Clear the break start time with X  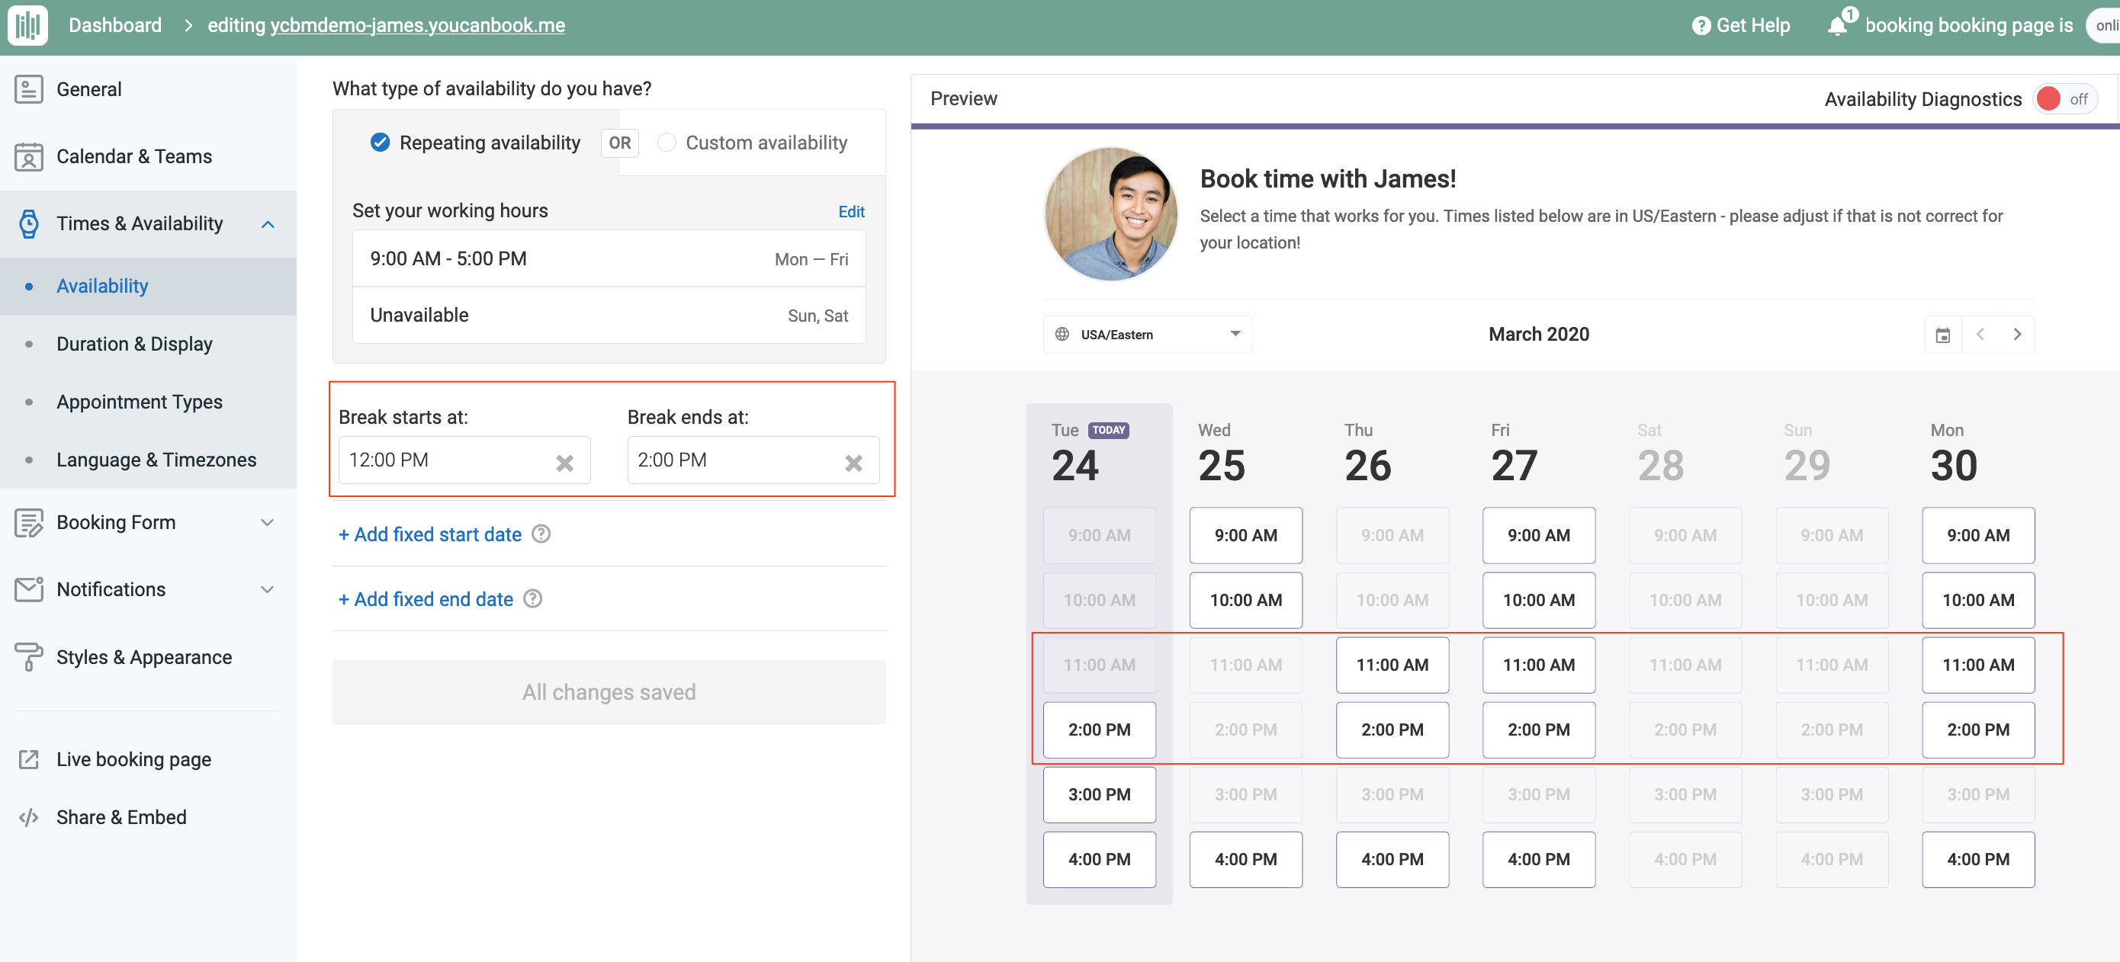[564, 463]
